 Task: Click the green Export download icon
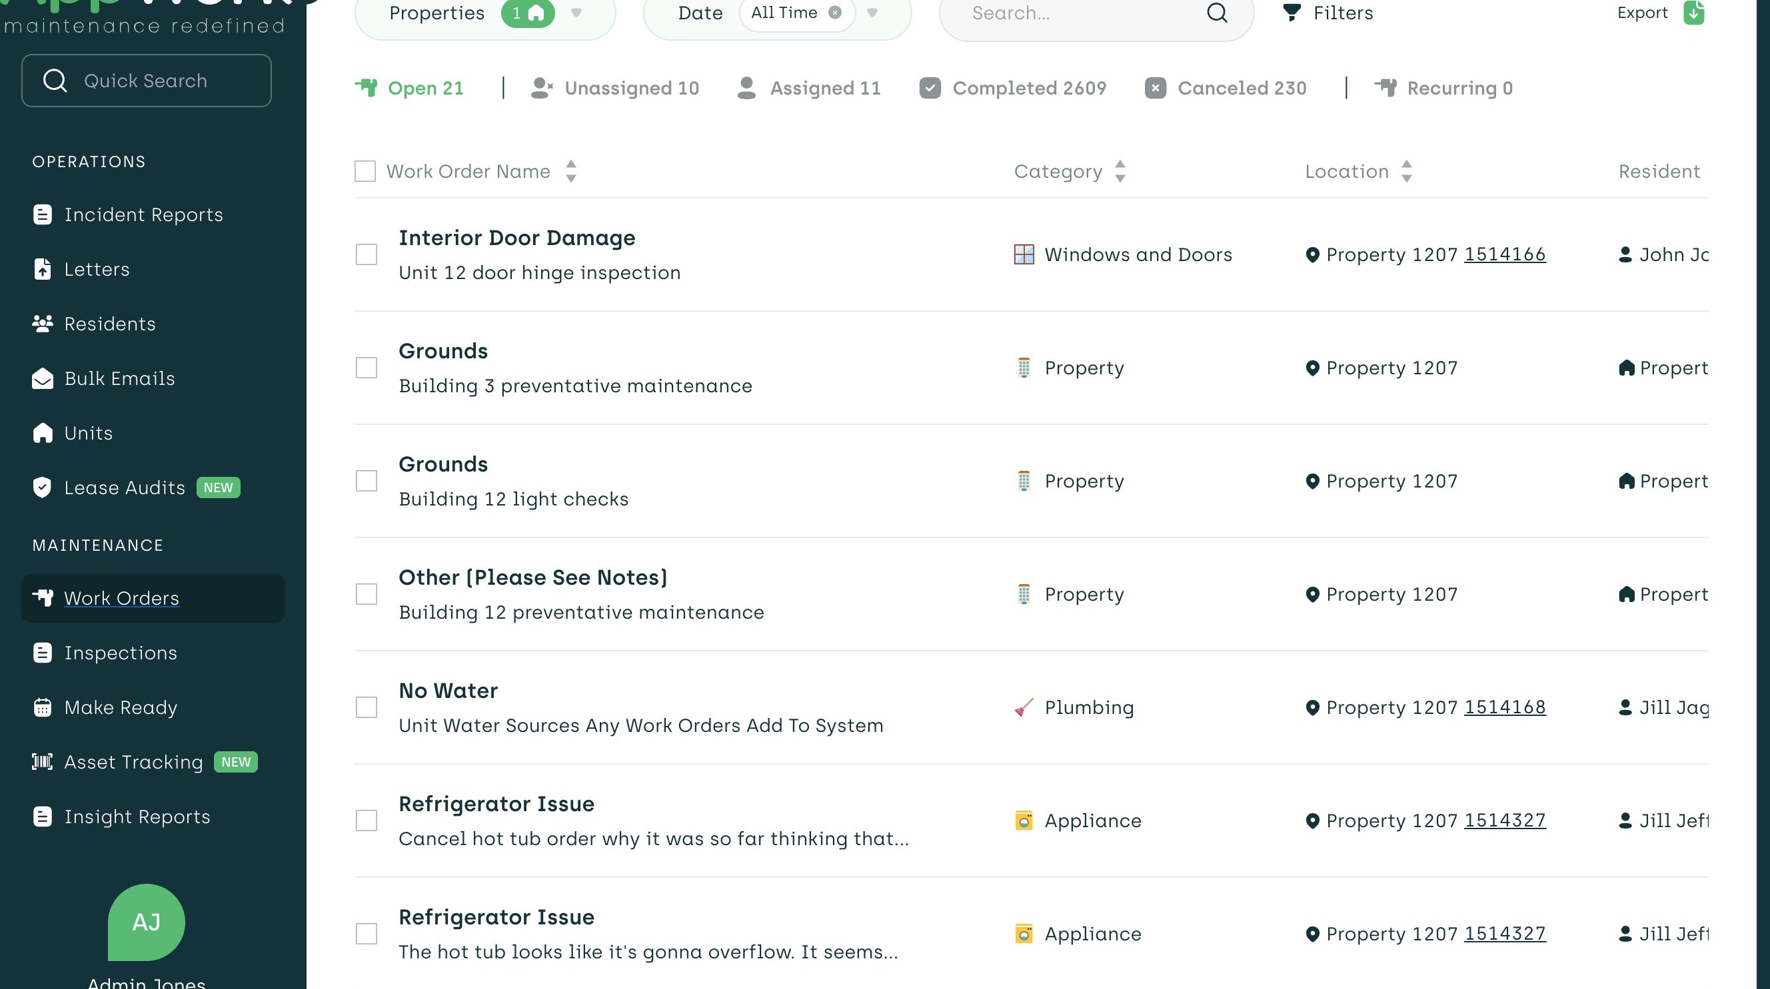[x=1693, y=13]
